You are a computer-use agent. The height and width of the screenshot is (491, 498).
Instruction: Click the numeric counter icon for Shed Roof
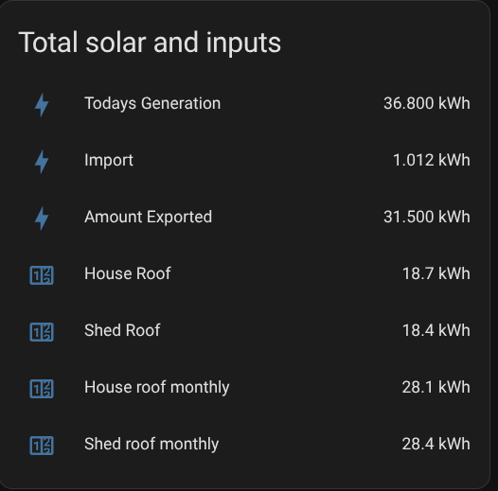(x=42, y=332)
